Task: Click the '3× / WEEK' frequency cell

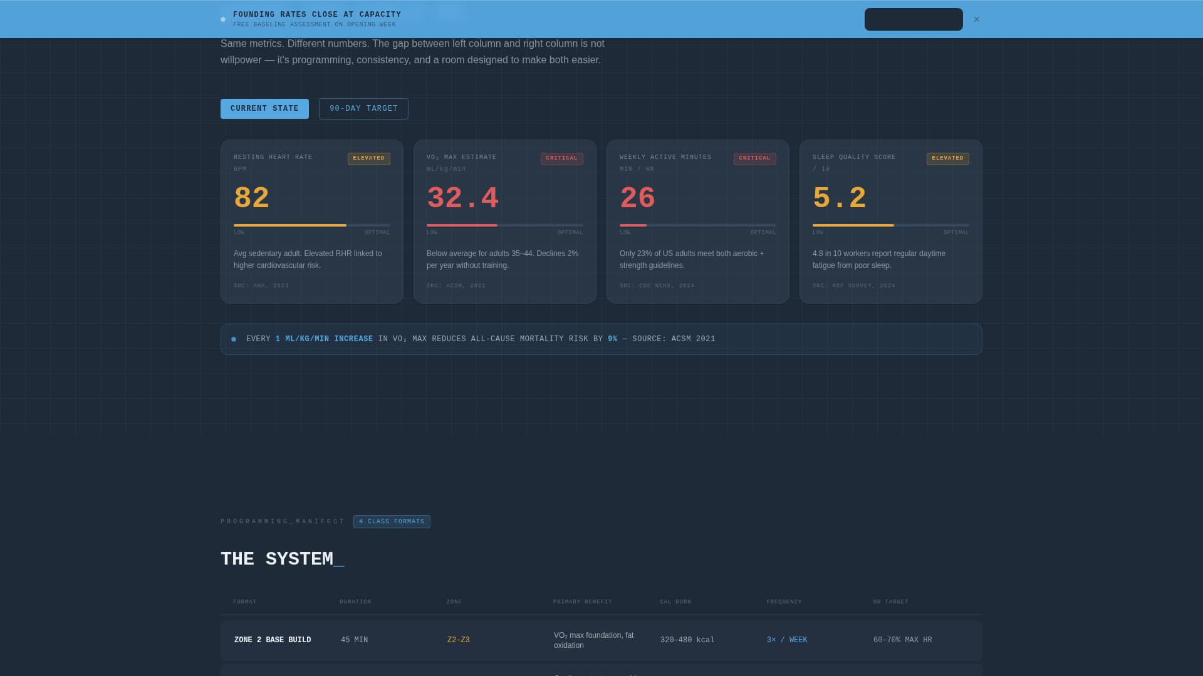Action: coord(787,640)
